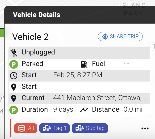Click the Feb 25, 8:27 PM start time
Image resolution: width=155 pixels, height=139 pixels.
click(x=78, y=75)
